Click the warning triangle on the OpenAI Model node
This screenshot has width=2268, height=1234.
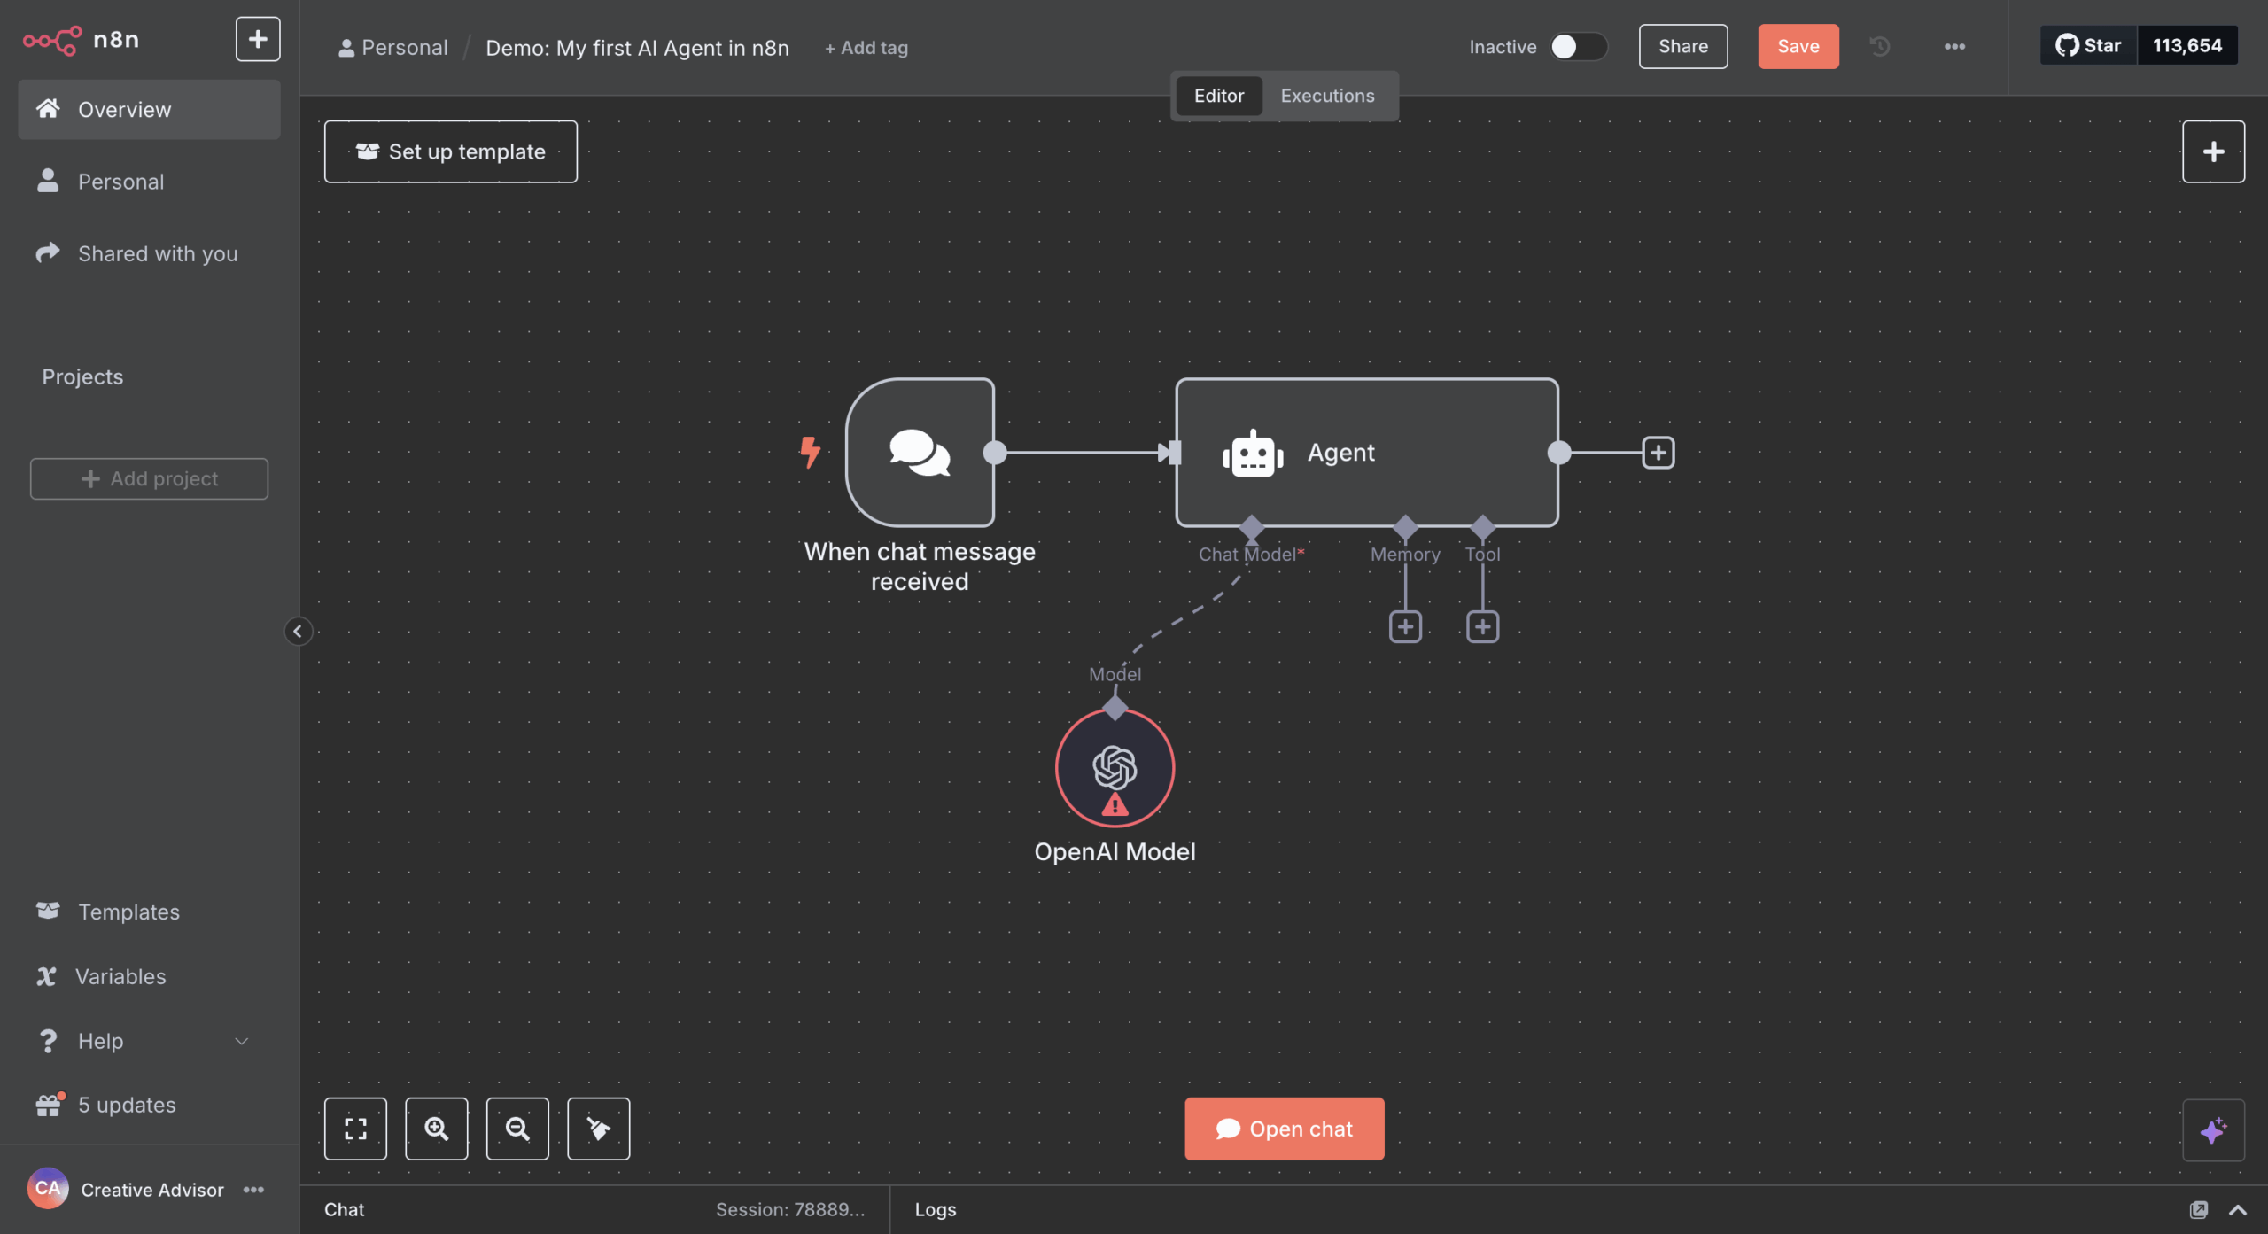point(1115,805)
